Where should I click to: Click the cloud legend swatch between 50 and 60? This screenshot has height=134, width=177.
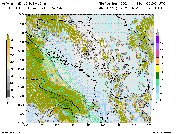coord(8,79)
